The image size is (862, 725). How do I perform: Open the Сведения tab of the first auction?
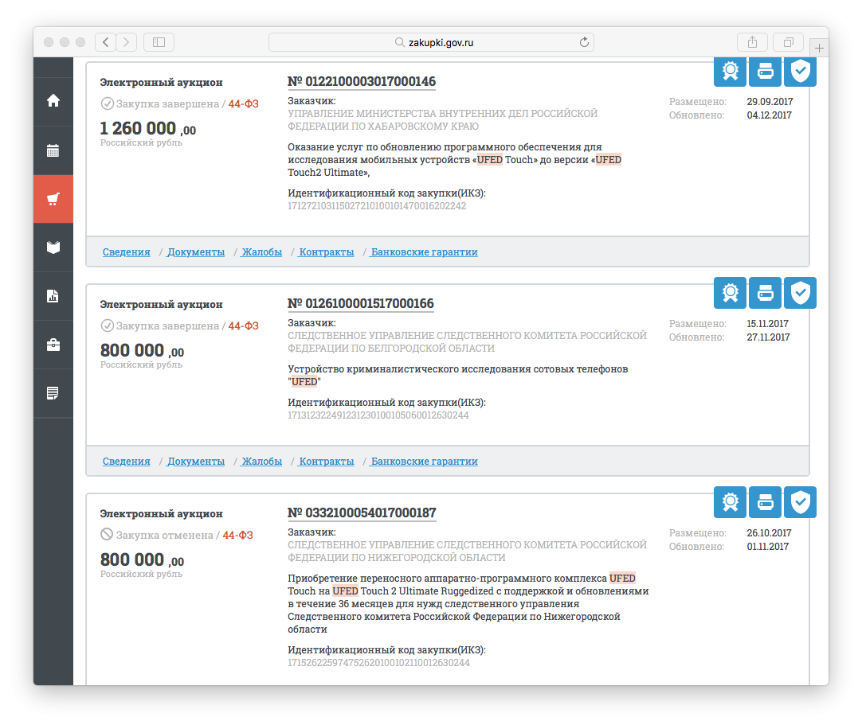(126, 252)
